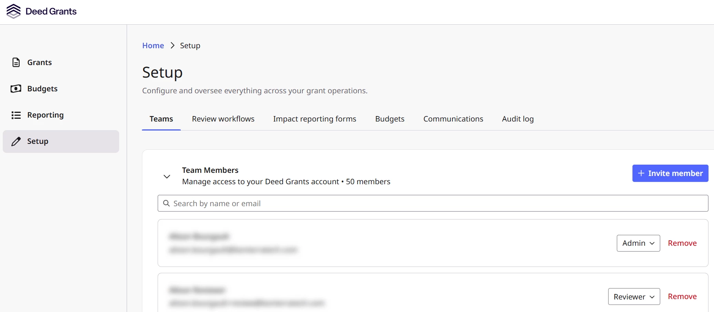This screenshot has height=312, width=714.
Task: Click the Grants document icon in sidebar
Action: coord(16,62)
